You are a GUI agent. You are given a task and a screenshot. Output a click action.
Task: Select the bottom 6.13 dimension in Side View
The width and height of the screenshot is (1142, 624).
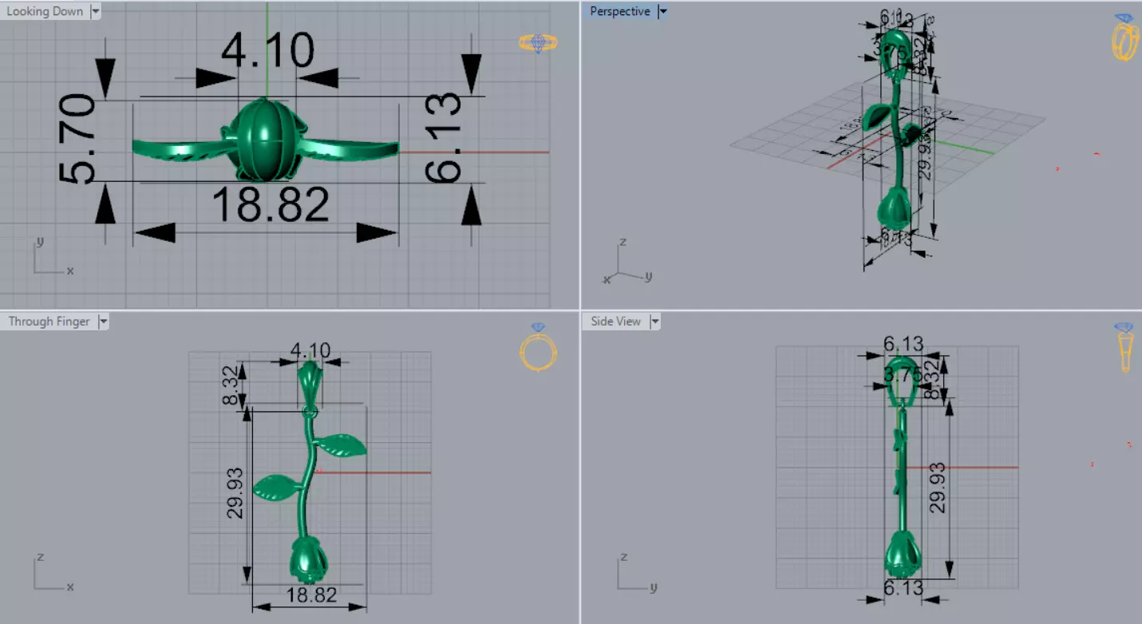(x=903, y=588)
